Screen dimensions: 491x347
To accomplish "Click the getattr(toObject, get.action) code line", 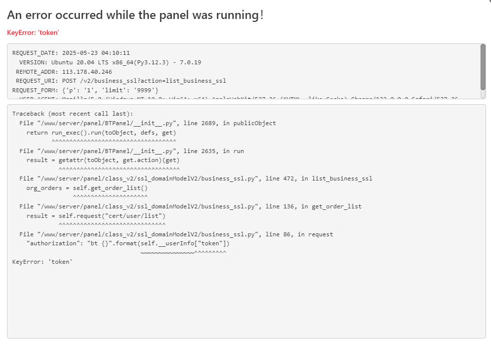I will point(103,160).
